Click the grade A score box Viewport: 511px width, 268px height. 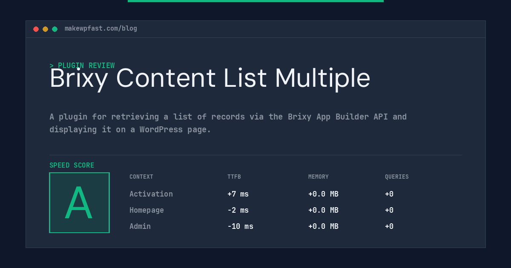point(79,202)
